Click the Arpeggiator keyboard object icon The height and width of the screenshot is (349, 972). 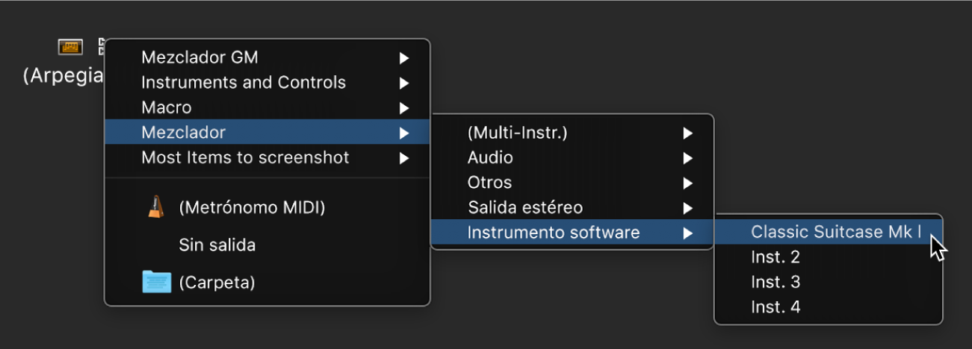[69, 48]
